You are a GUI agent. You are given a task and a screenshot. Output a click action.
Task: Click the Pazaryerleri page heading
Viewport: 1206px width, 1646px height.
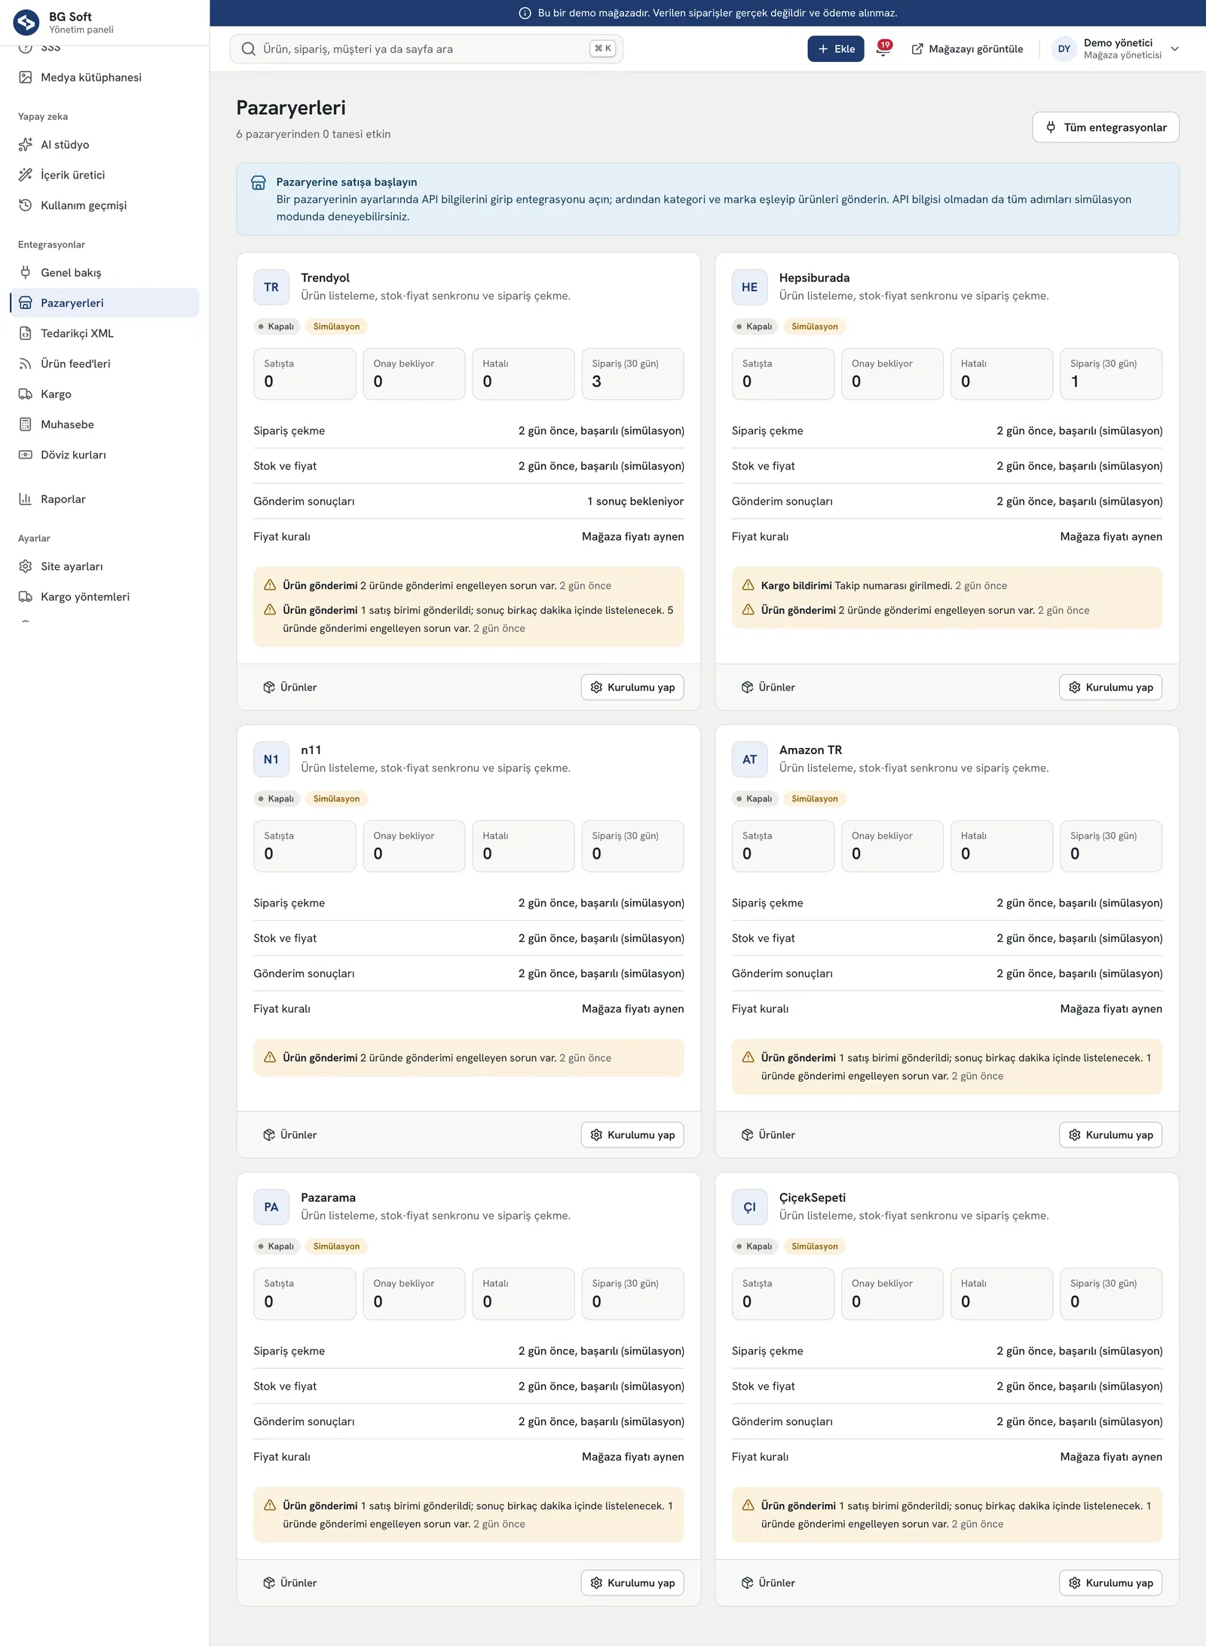click(x=291, y=108)
